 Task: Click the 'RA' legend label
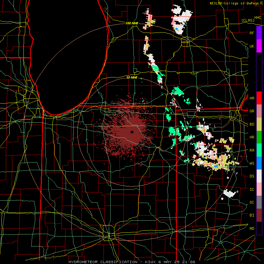pyautogui.click(x=252, y=150)
